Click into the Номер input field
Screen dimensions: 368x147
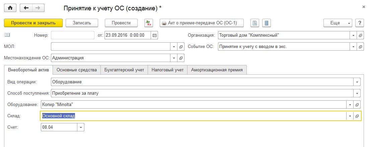coord(73,35)
